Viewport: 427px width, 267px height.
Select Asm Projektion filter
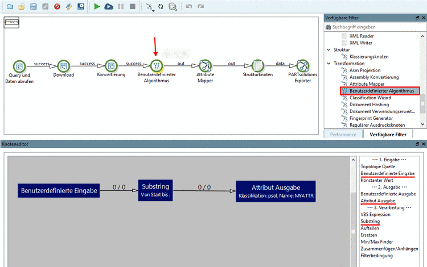(365, 70)
